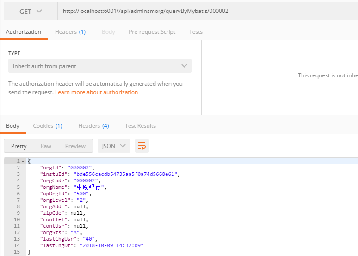The image size is (358, 256).
Task: Switch to Pretty view mode
Action: [19, 146]
